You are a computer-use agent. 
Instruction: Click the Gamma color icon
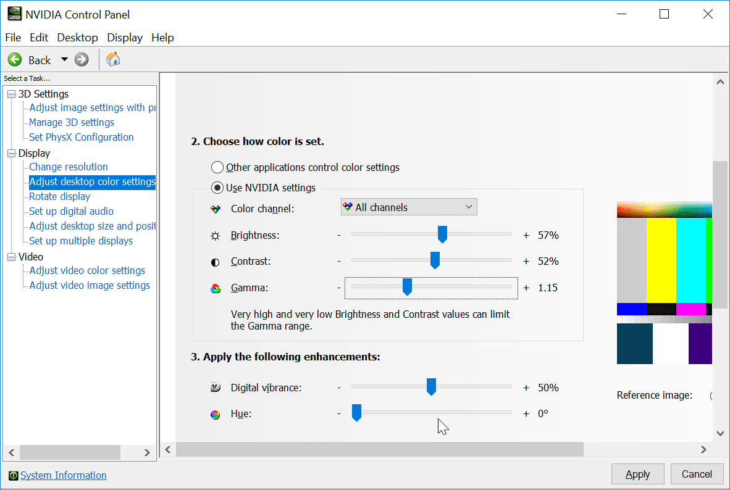point(215,287)
